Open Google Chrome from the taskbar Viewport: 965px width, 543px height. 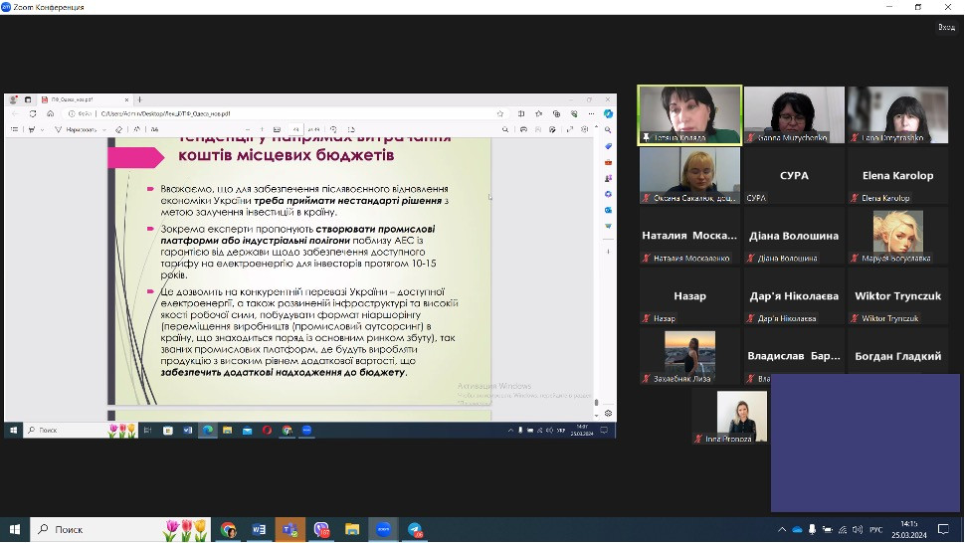coord(229,529)
